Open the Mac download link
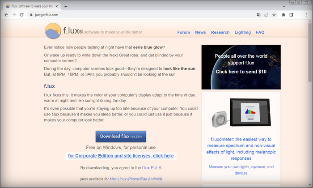The height and width of the screenshot is (188, 313). coord(113,179)
